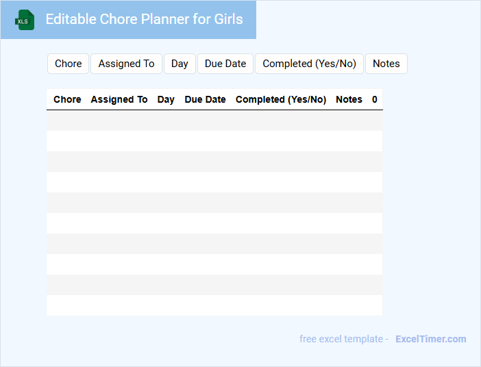Select the Notes table column header
The height and width of the screenshot is (367, 481).
pos(349,99)
